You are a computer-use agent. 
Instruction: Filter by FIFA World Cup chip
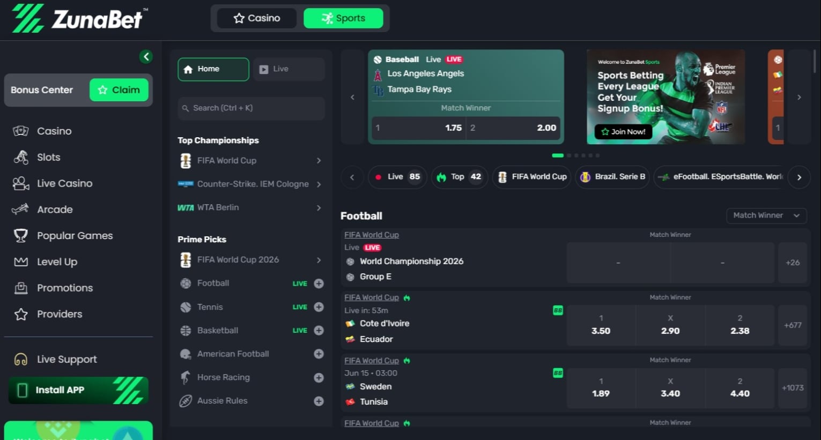[531, 177]
